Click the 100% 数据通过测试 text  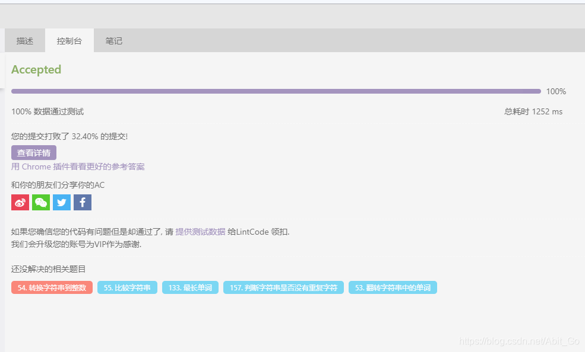click(48, 111)
